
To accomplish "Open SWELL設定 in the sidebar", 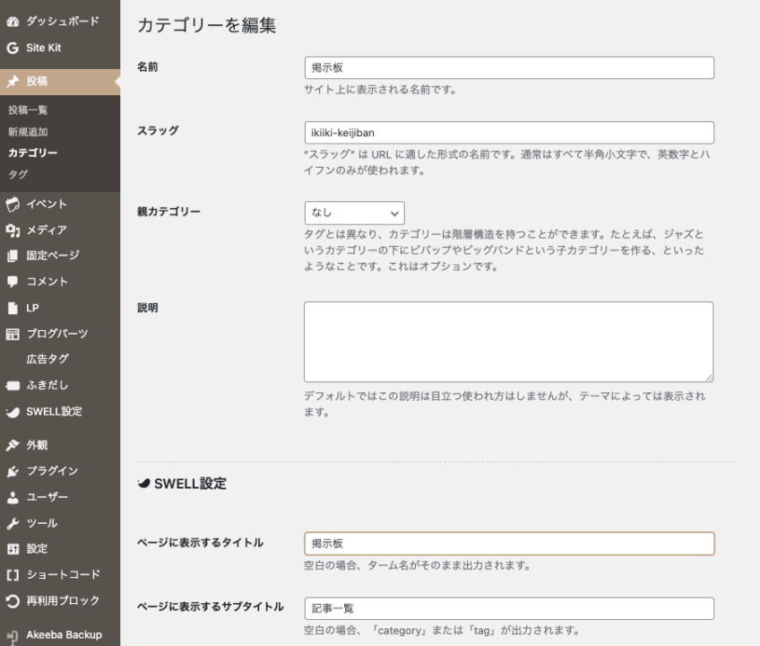I will pos(60,412).
